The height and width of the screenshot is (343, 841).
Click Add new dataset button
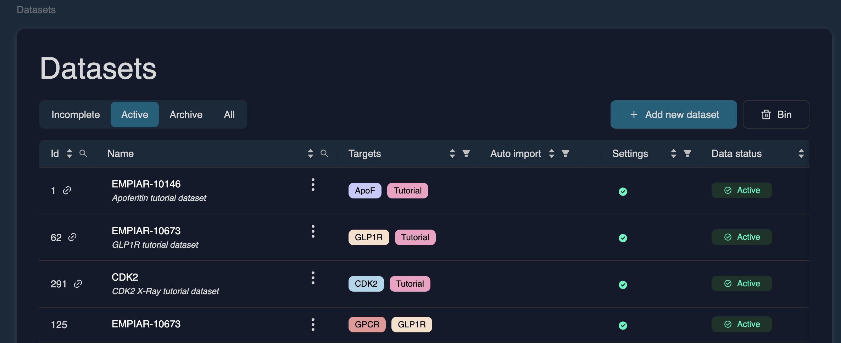(673, 114)
